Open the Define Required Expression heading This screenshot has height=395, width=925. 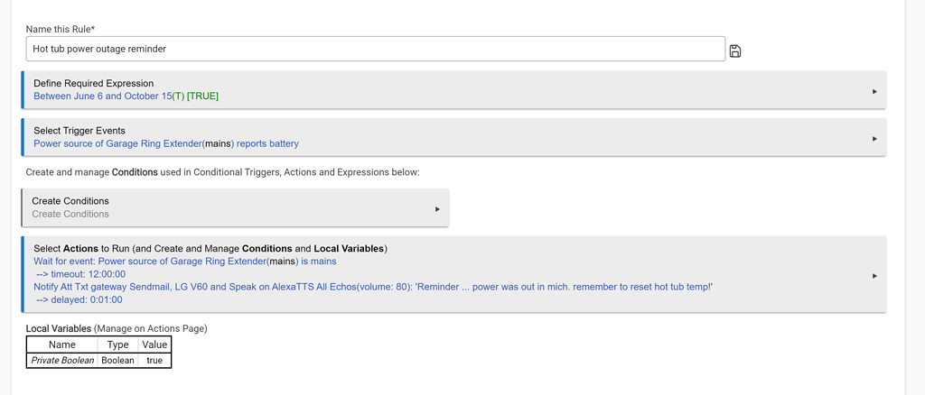tap(94, 83)
